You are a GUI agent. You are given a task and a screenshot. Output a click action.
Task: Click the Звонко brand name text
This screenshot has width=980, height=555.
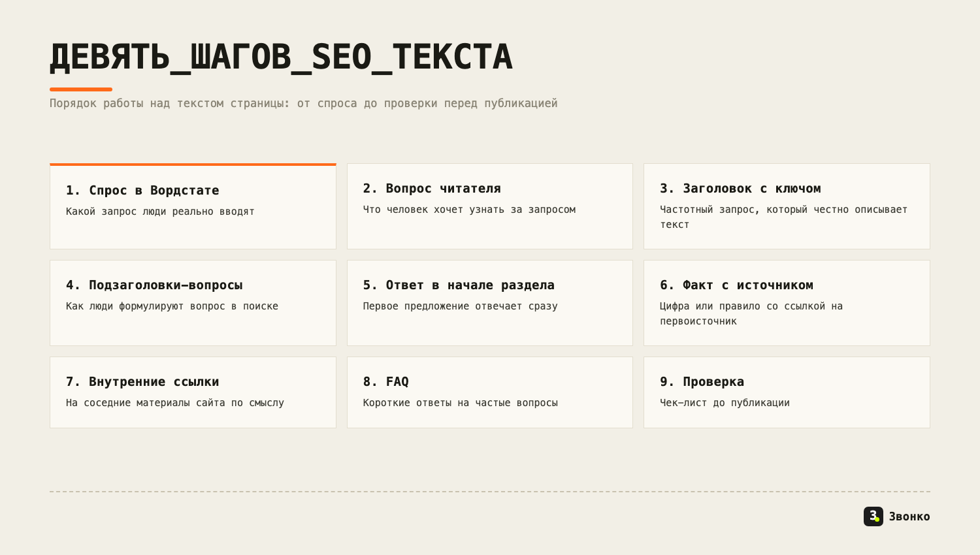tap(909, 516)
